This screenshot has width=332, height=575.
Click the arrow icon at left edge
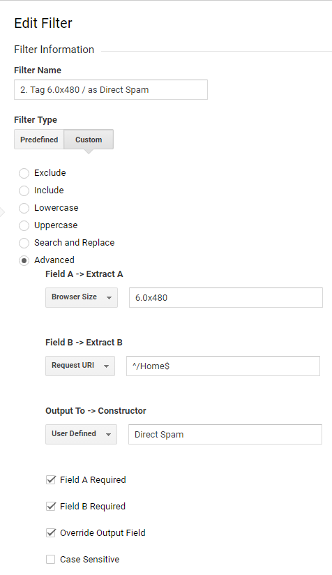coord(2,212)
